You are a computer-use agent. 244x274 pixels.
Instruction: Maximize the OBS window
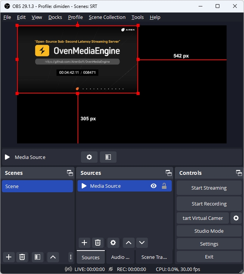[x=218, y=6]
